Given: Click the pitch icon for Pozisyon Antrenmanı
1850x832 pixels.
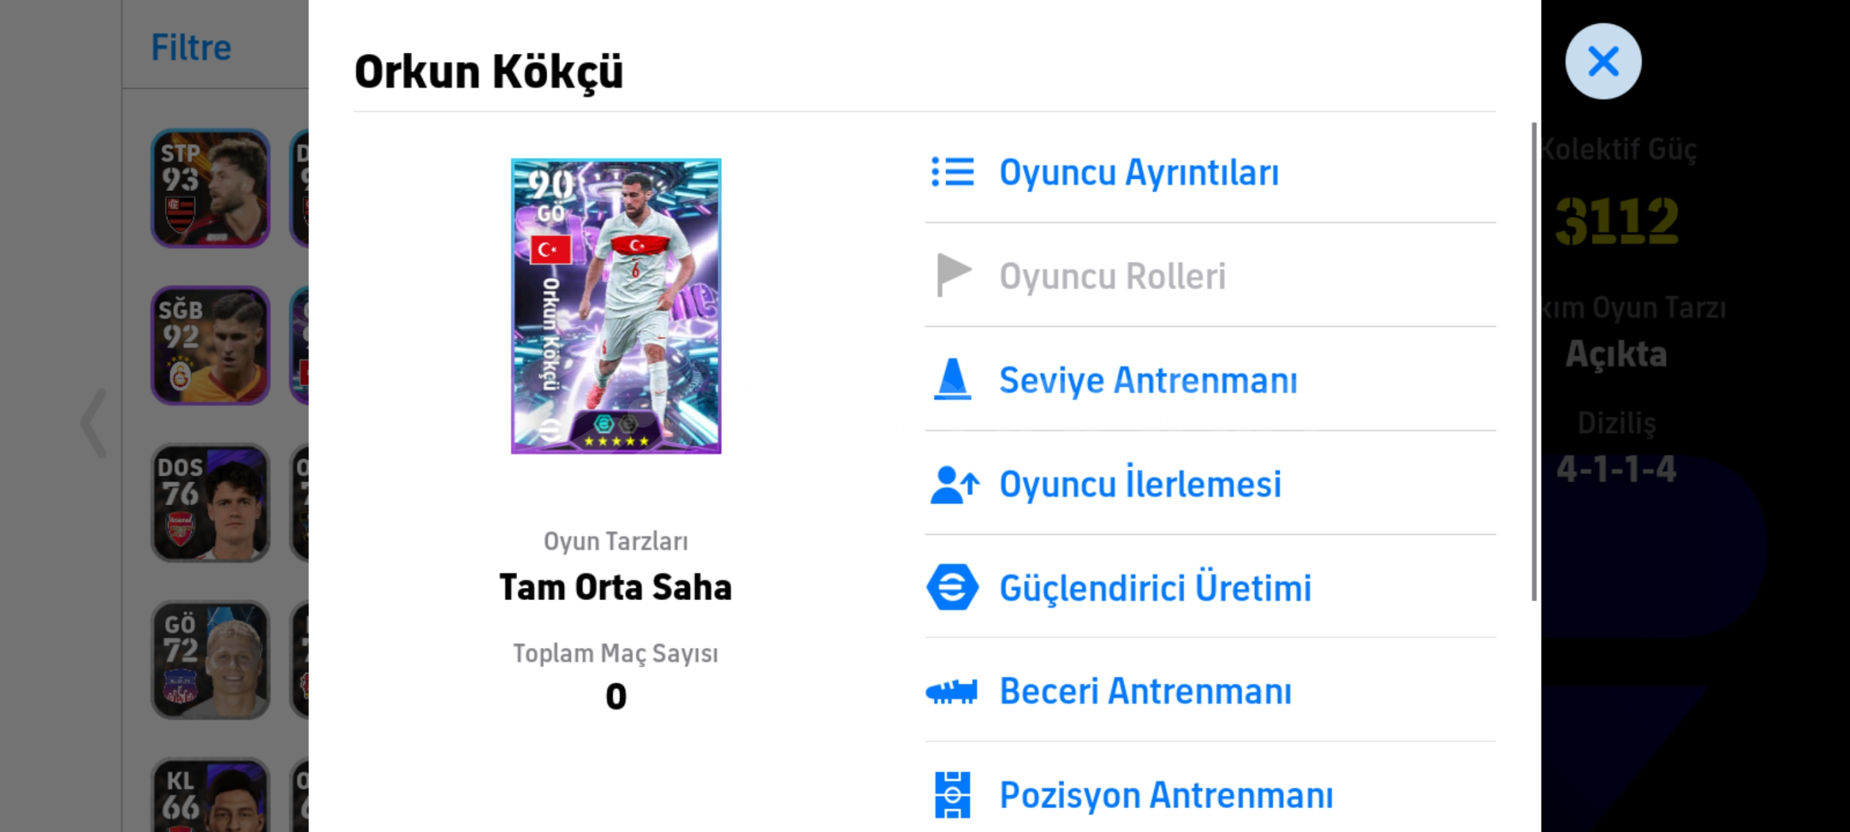Looking at the screenshot, I should (952, 794).
